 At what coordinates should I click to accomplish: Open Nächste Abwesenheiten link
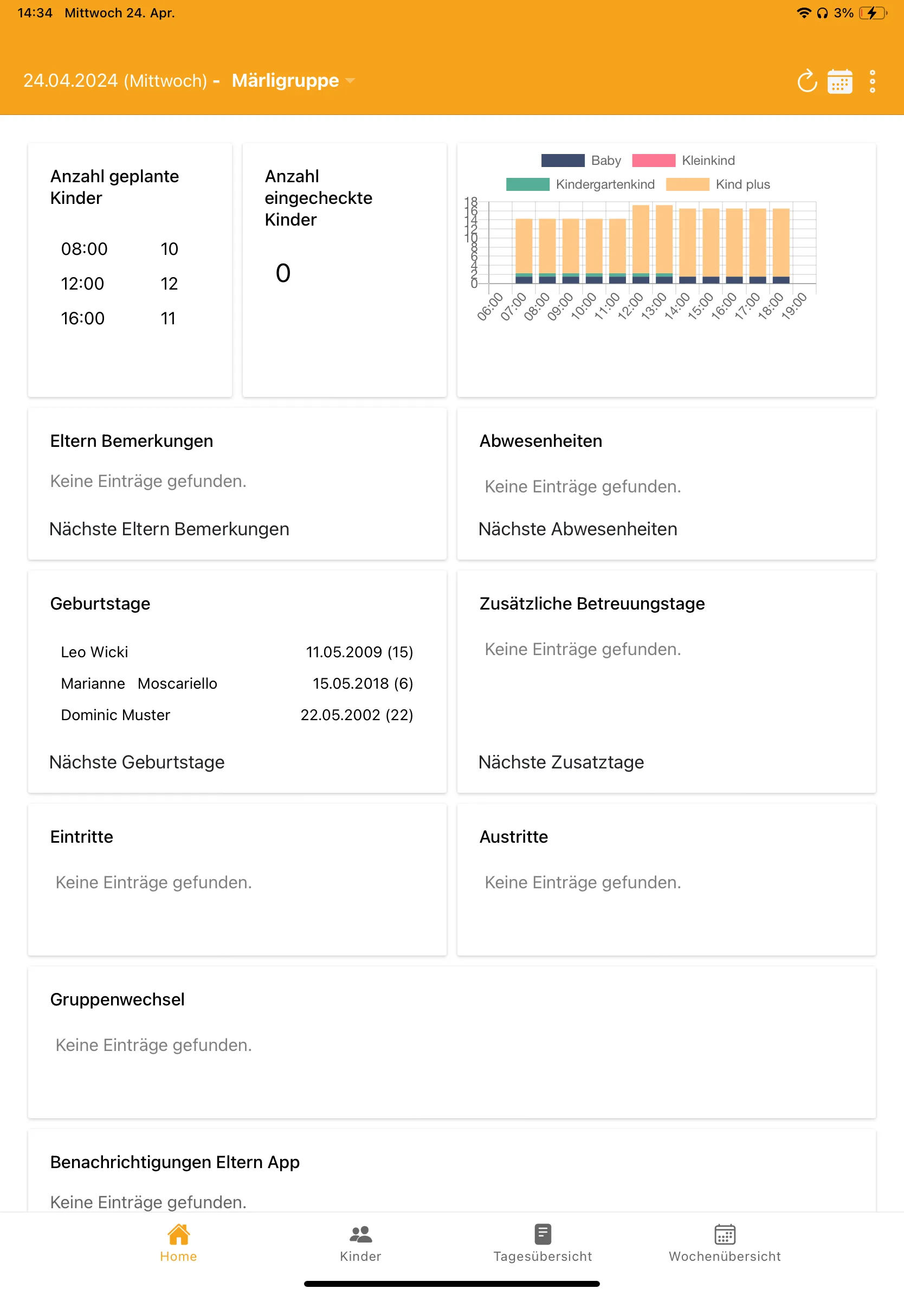click(x=578, y=529)
